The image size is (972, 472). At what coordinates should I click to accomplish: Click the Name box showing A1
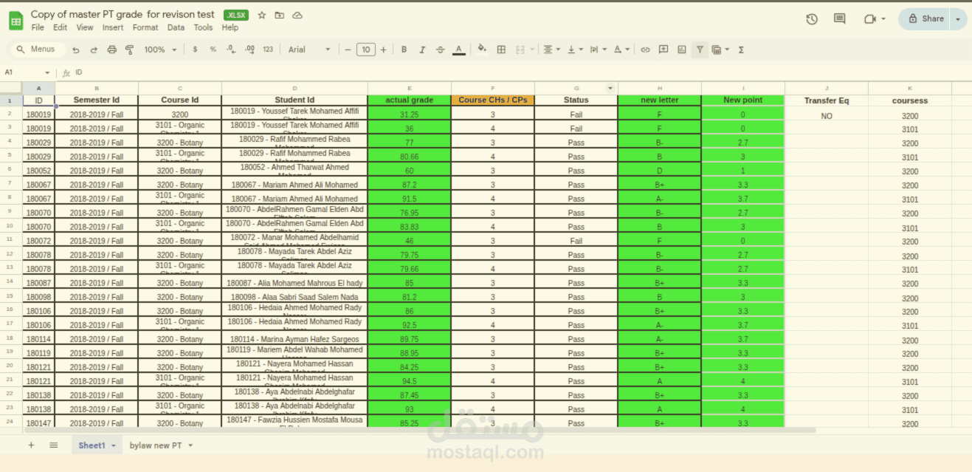point(27,72)
